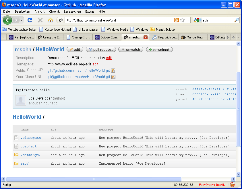Screen dimensions: 242x189
Task: Click the Forward navigation arrow
Action: click(x=16, y=20)
